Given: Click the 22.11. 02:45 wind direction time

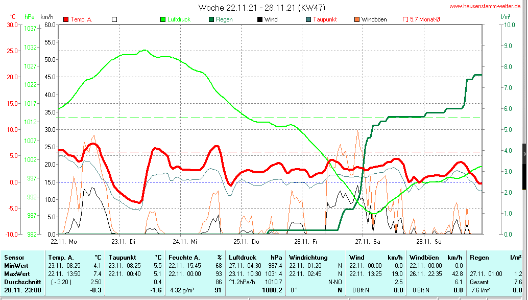Looking at the screenshot, I should (x=305, y=274).
